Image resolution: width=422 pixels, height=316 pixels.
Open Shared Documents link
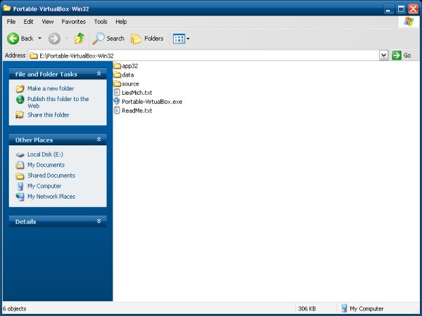coord(51,176)
